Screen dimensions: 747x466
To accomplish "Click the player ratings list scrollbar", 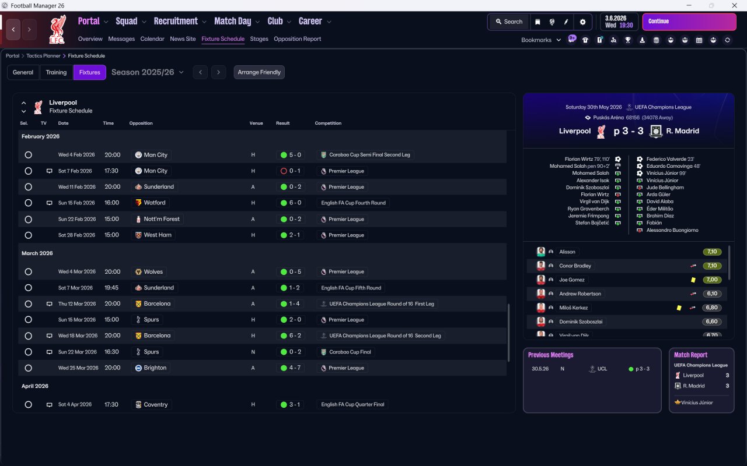I will pyautogui.click(x=729, y=262).
